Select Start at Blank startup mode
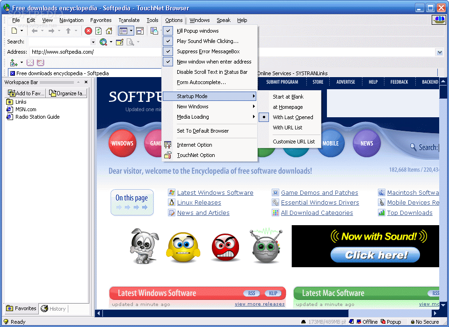Screen dimensions: 449x327 [x=290, y=97]
